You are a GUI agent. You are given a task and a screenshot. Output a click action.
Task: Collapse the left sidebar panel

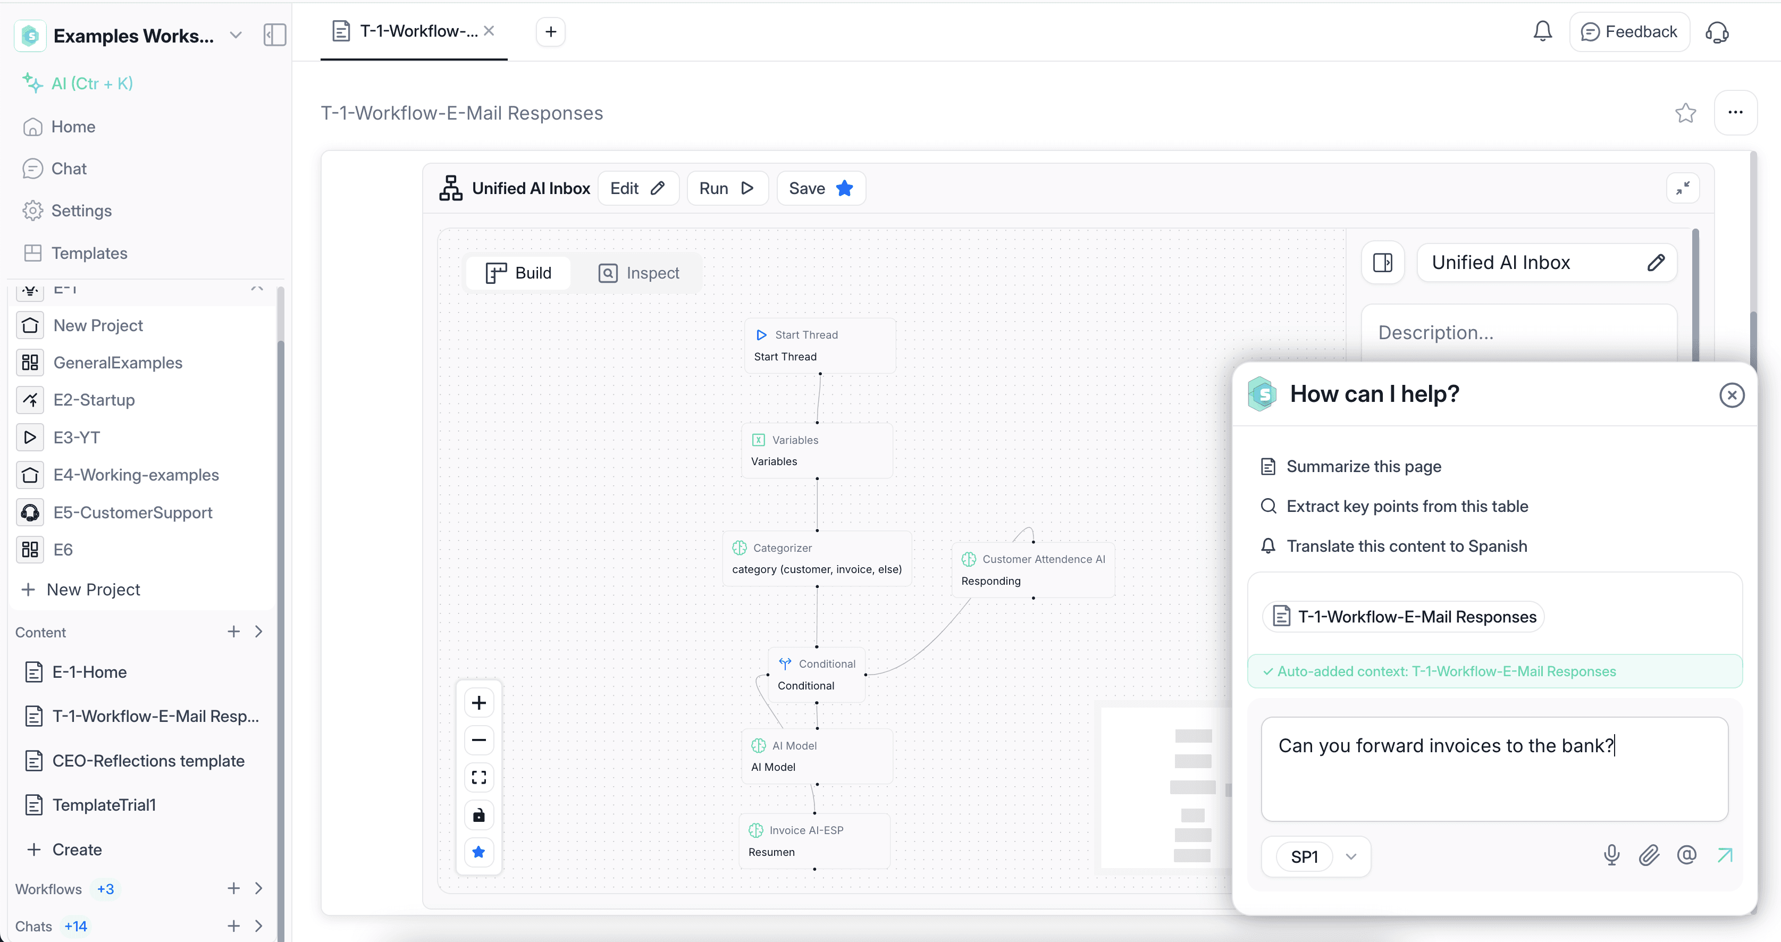pos(274,35)
